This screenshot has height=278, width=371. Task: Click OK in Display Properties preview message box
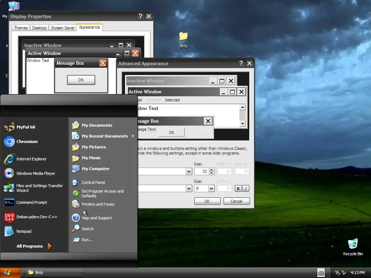(x=81, y=80)
